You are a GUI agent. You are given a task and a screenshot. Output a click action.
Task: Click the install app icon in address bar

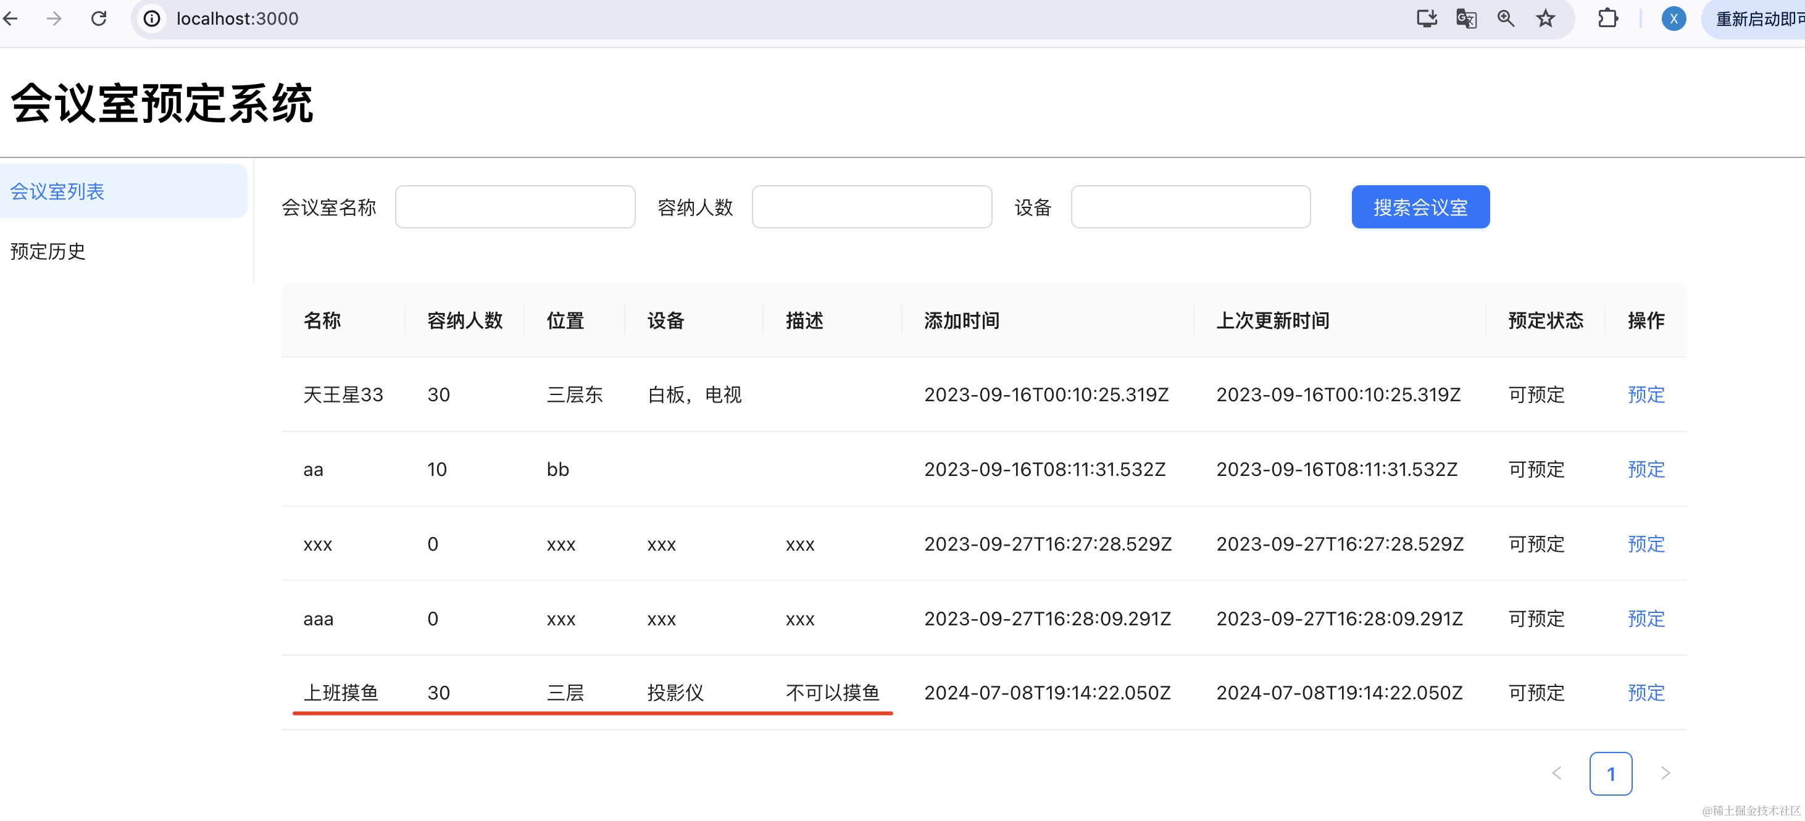tap(1427, 19)
